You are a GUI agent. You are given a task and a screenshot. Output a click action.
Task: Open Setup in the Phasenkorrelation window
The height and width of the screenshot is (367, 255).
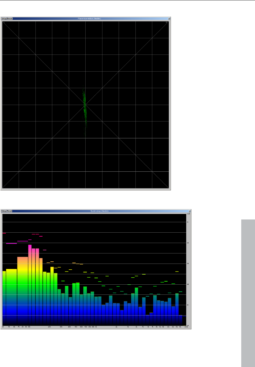click(x=4, y=18)
